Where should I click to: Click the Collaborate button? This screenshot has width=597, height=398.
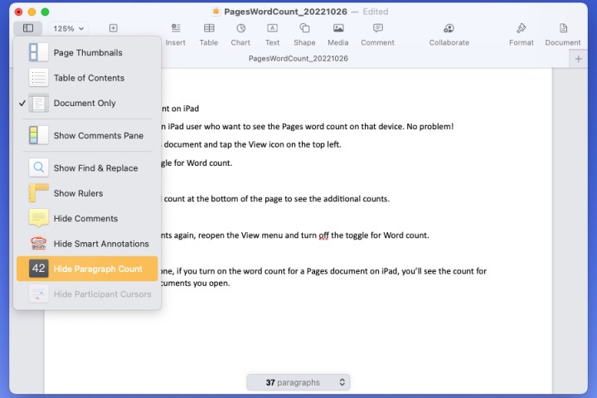click(449, 33)
